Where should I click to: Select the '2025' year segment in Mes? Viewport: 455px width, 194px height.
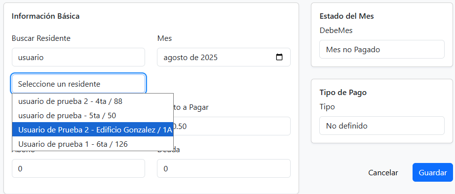pyautogui.click(x=209, y=57)
